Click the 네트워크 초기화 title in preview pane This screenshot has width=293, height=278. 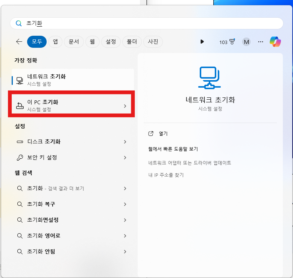pos(210,100)
